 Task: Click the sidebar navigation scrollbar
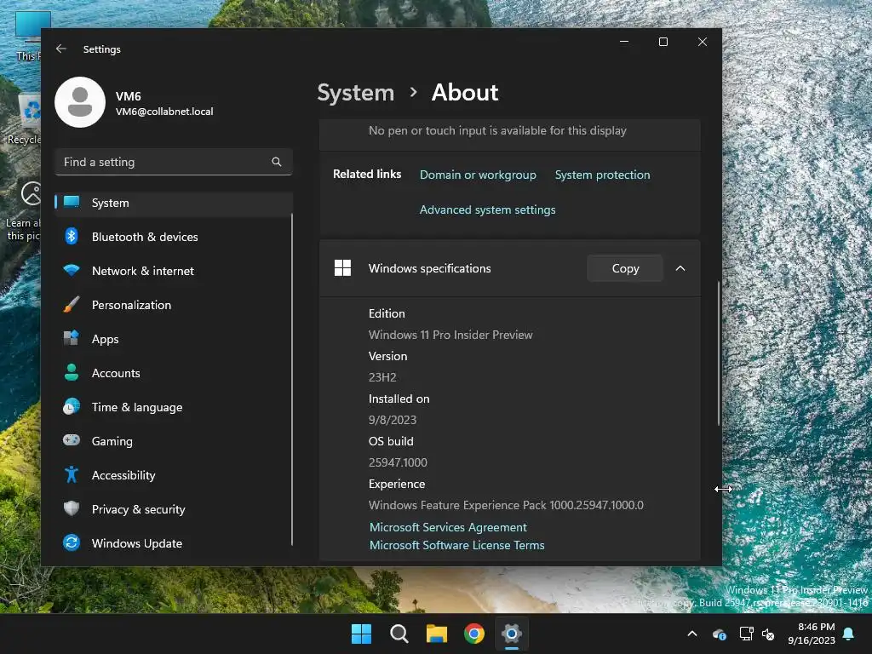point(291,378)
